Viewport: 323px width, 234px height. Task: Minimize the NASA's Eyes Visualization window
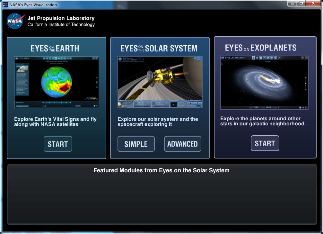click(x=292, y=3)
